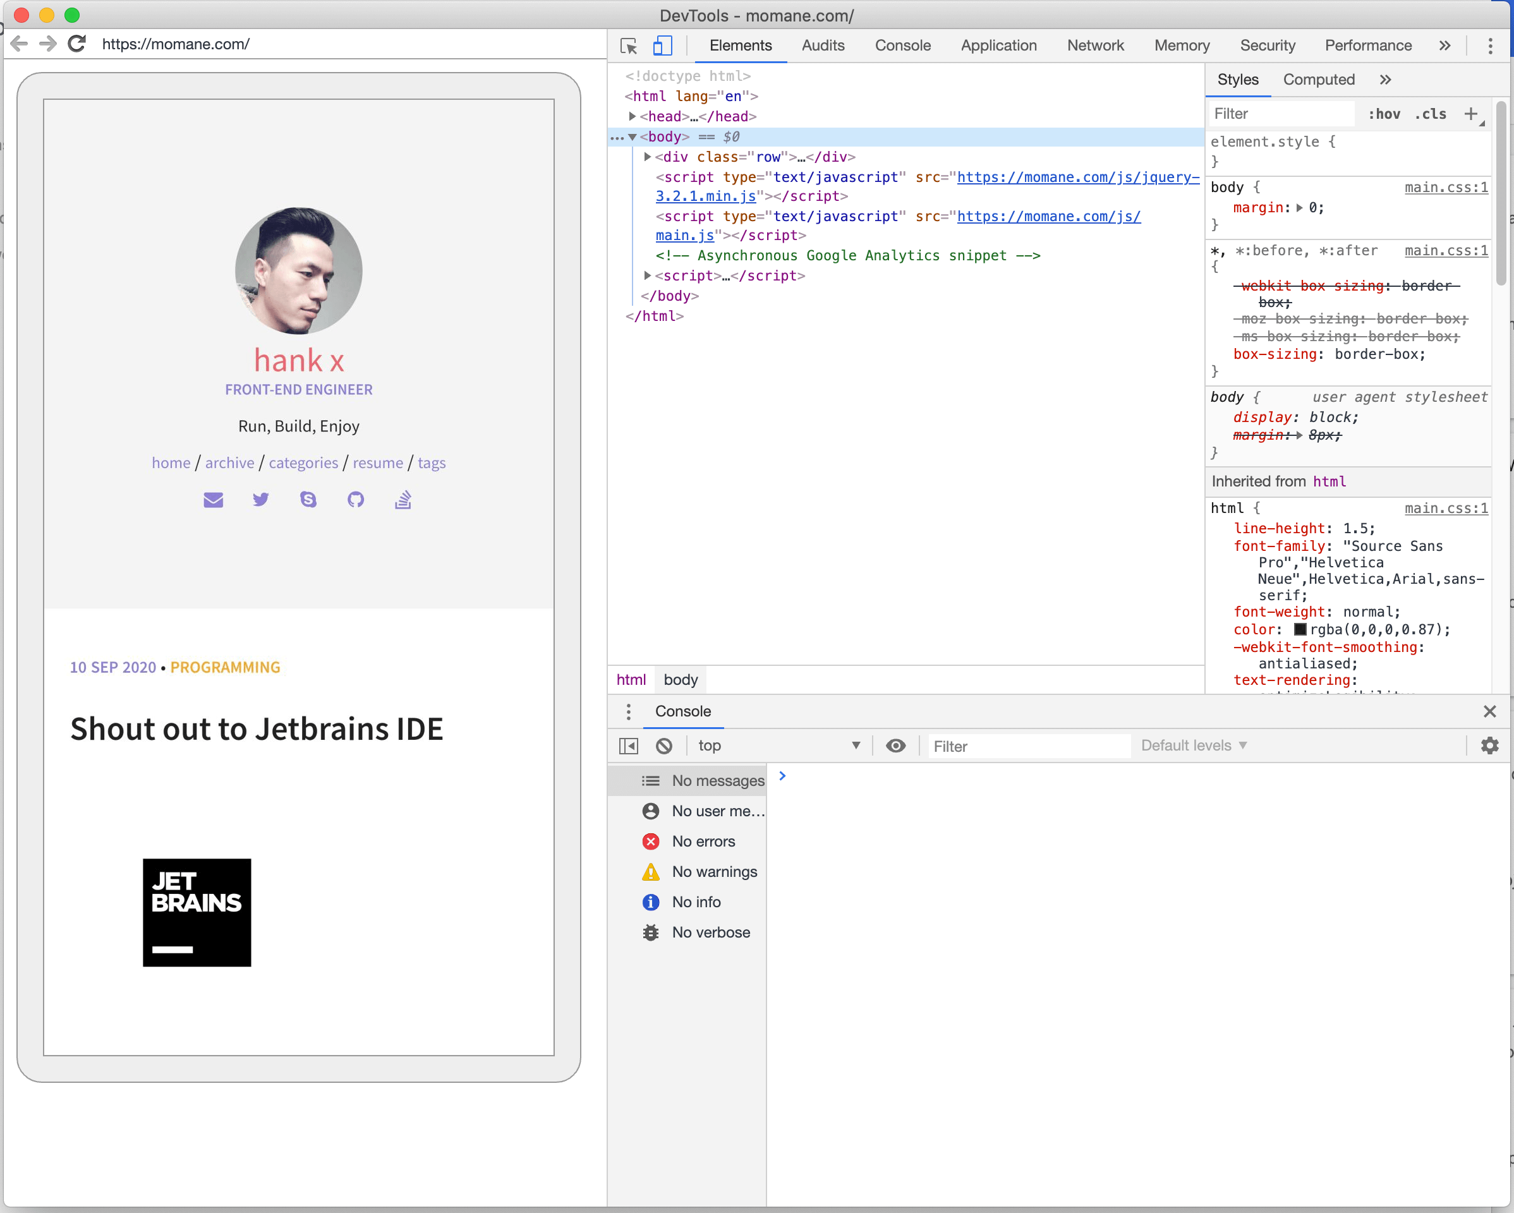Screen dimensions: 1514x1213
Task: Expand the div class row node
Action: click(648, 157)
